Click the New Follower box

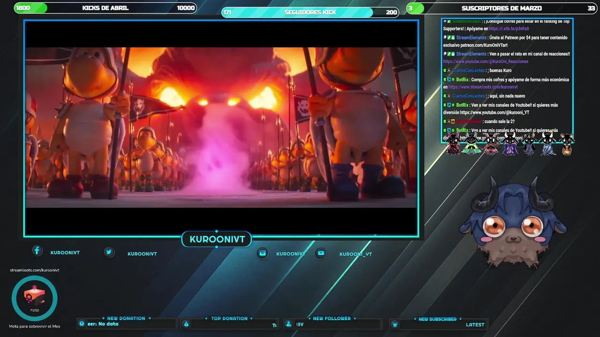[x=333, y=324]
